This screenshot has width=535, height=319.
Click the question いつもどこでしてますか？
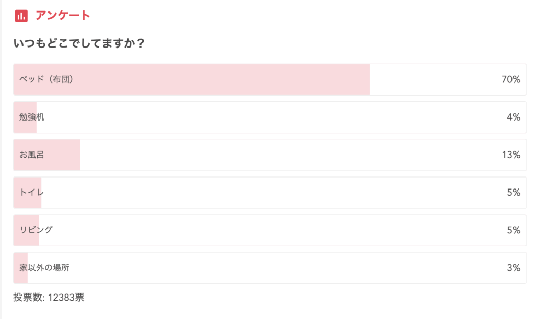point(79,43)
